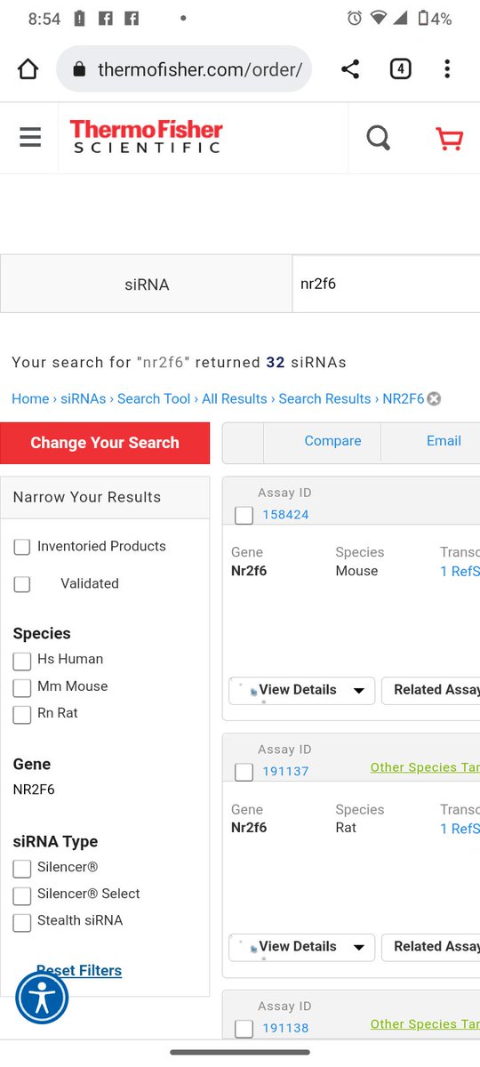Open assay ID 158424
The height and width of the screenshot is (1067, 480).
point(285,515)
